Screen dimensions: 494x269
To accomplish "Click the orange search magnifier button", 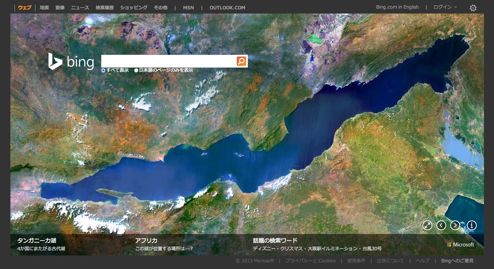I will (x=241, y=61).
